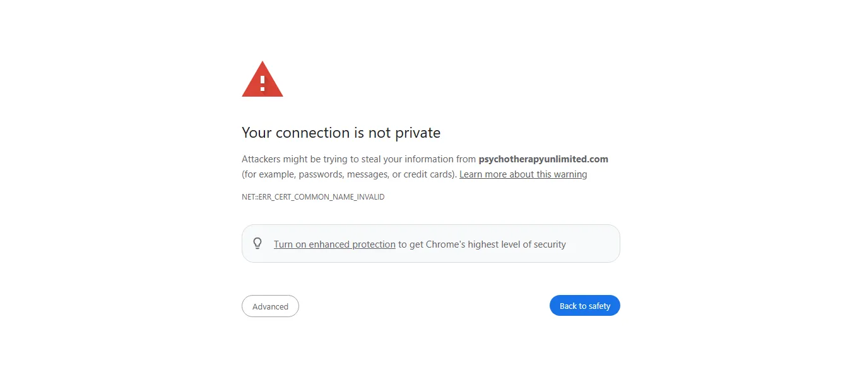This screenshot has height=367, width=862.
Task: Click "to get Chrome's highest level of security" text
Action: (x=482, y=244)
